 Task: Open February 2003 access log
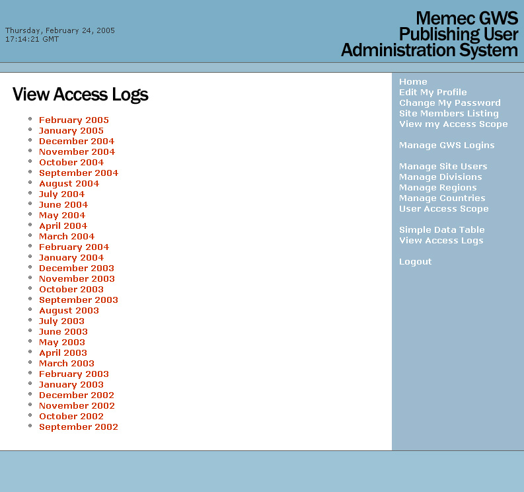point(74,374)
